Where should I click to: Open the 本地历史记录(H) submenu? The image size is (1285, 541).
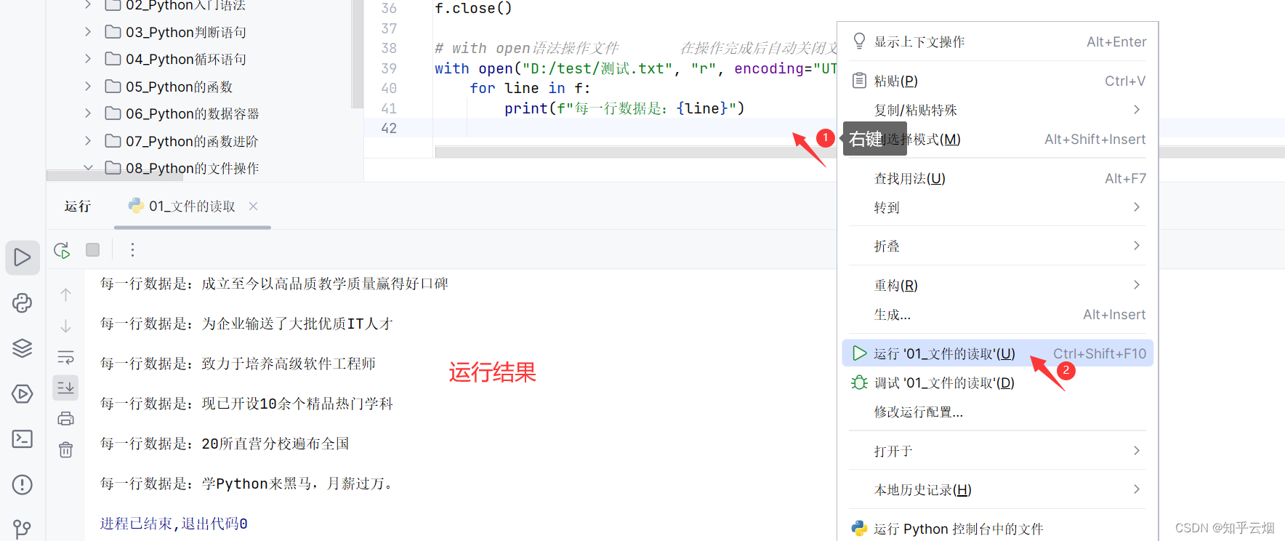997,489
